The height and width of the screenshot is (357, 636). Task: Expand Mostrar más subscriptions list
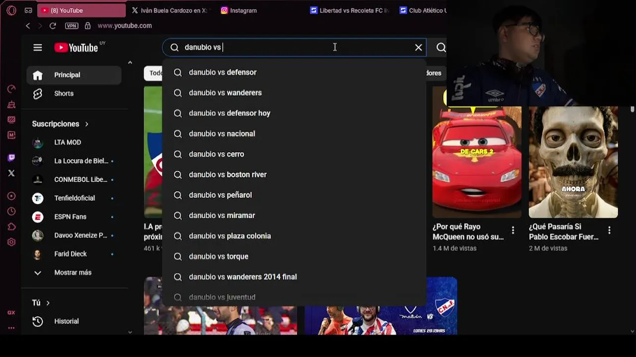74,273
